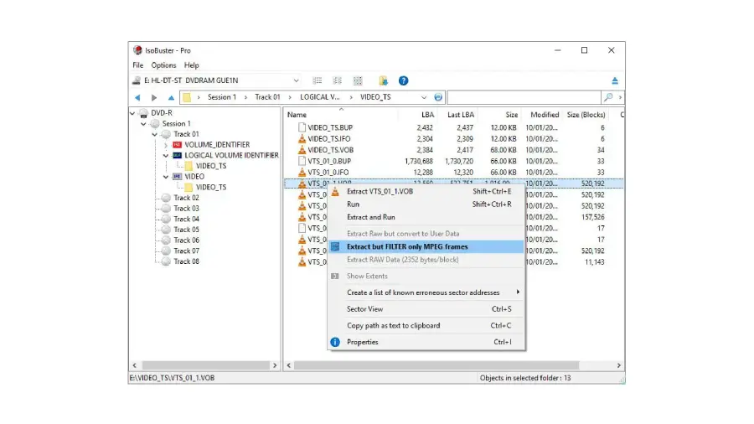Sort files by the Size column header
Viewport: 754px width, 424px height.
[511, 115]
